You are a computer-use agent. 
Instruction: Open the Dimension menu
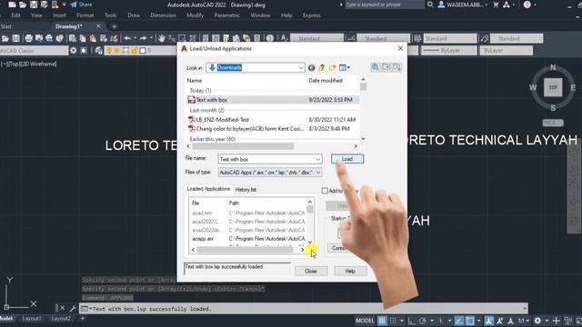[x=163, y=15]
